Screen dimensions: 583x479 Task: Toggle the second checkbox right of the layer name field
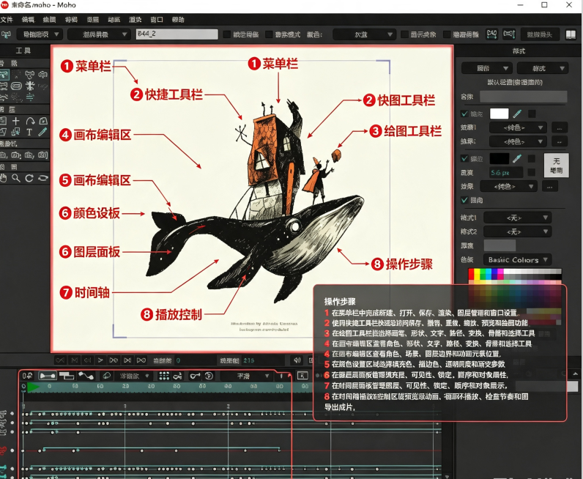click(x=269, y=34)
